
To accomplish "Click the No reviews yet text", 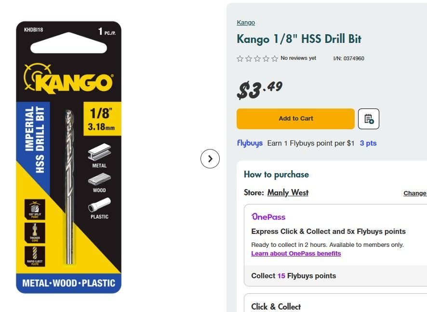I will [298, 58].
